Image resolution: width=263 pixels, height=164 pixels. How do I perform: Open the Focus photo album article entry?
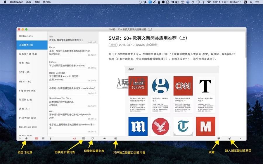tap(73, 64)
